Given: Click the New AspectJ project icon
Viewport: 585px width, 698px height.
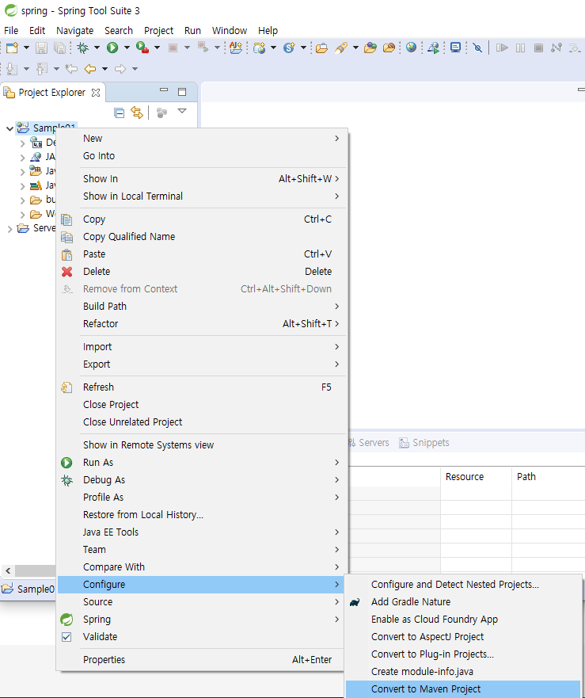Looking at the screenshot, I should [236, 48].
